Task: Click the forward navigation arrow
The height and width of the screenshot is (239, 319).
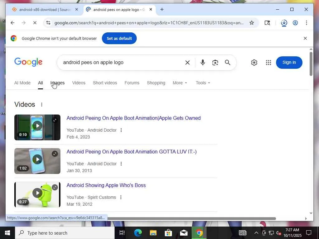Action: coord(24,23)
